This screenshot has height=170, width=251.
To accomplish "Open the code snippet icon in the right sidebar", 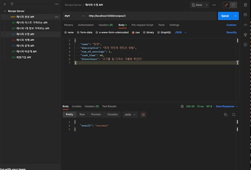I will [245, 25].
